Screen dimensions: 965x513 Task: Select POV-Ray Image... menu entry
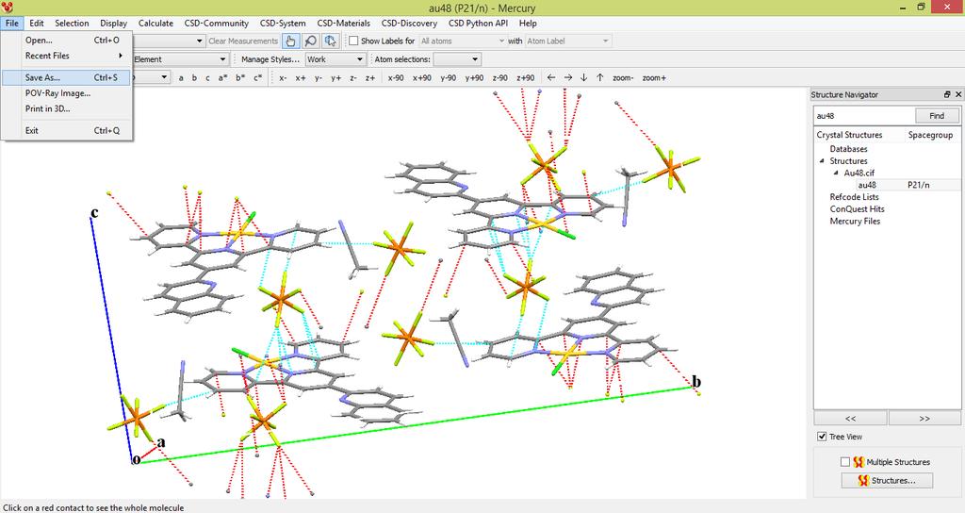[67, 93]
